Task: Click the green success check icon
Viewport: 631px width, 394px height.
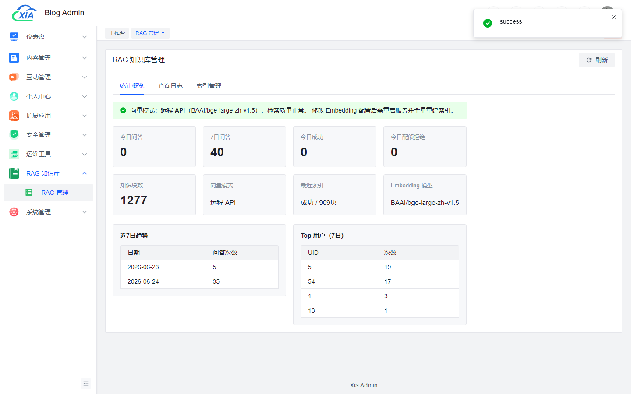Action: pyautogui.click(x=488, y=23)
